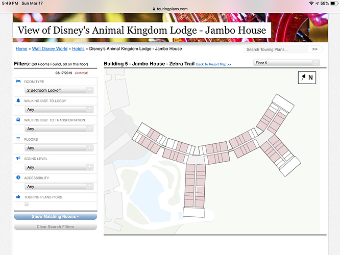Click the thumbs-up Touring Plans Picks icon
Image resolution: width=340 pixels, height=255 pixels.
(18, 196)
